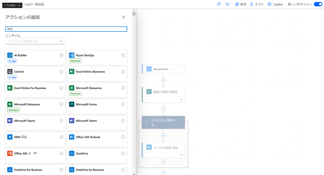Open the ランタイム dropdown
Screen dimensions: 324x175
tap(35, 41)
